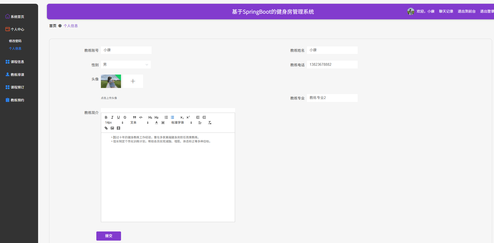Apply Heading 2 style

pyautogui.click(x=156, y=117)
